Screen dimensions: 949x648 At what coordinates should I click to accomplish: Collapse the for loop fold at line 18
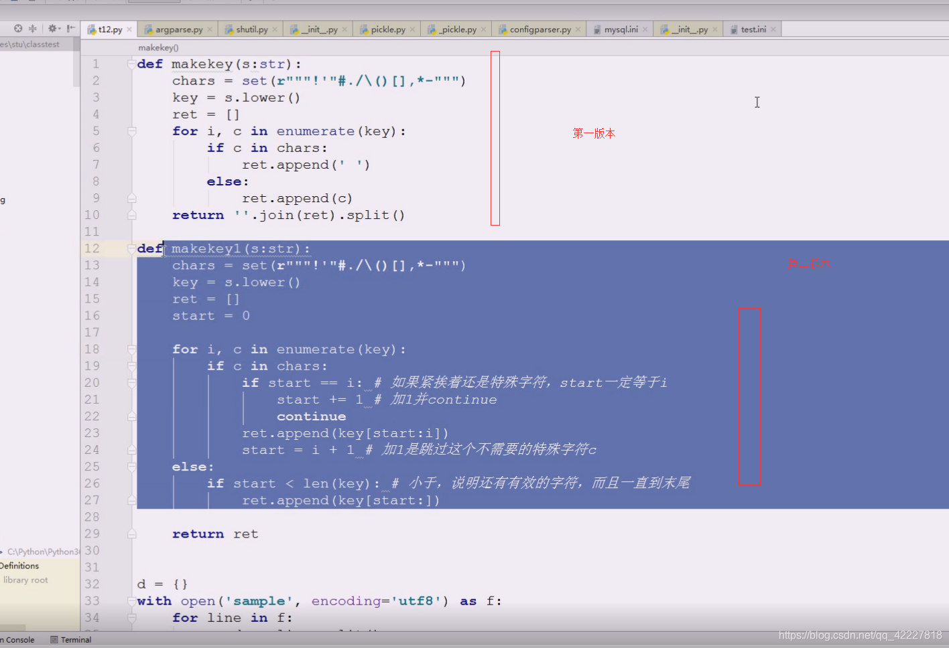click(132, 349)
